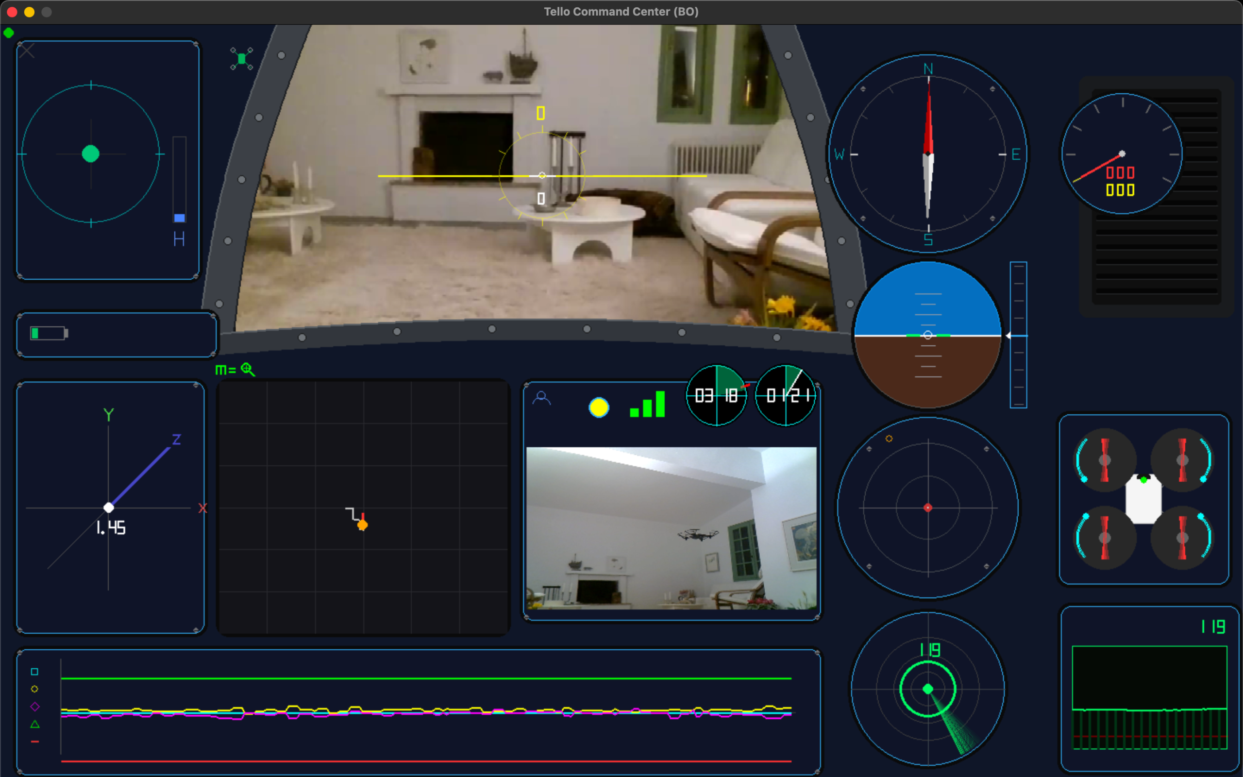Click the blue user profile icon

point(541,398)
